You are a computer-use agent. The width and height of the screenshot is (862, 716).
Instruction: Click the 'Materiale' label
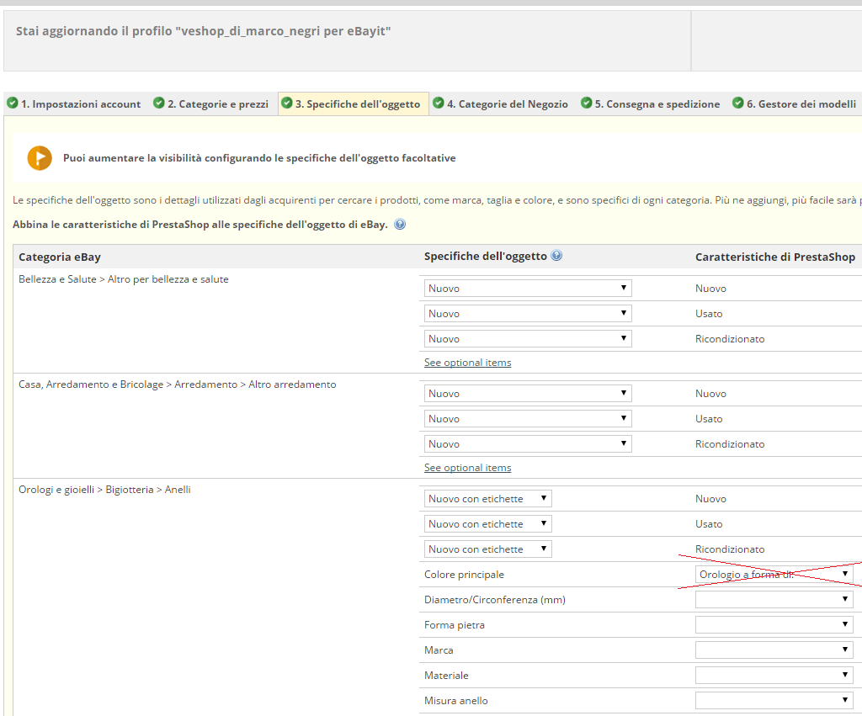coord(446,676)
